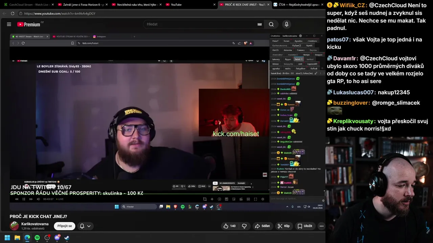This screenshot has height=243, width=433.
Task: Share the video with Sdílet
Action: [x=262, y=226]
